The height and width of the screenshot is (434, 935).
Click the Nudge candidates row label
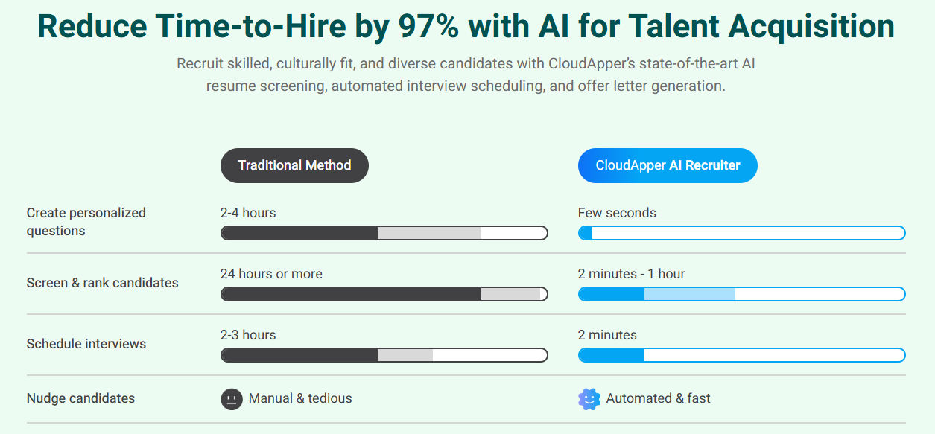click(x=80, y=398)
